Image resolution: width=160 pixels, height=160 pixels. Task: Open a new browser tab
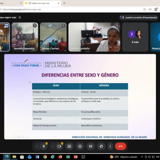pos(64,3)
